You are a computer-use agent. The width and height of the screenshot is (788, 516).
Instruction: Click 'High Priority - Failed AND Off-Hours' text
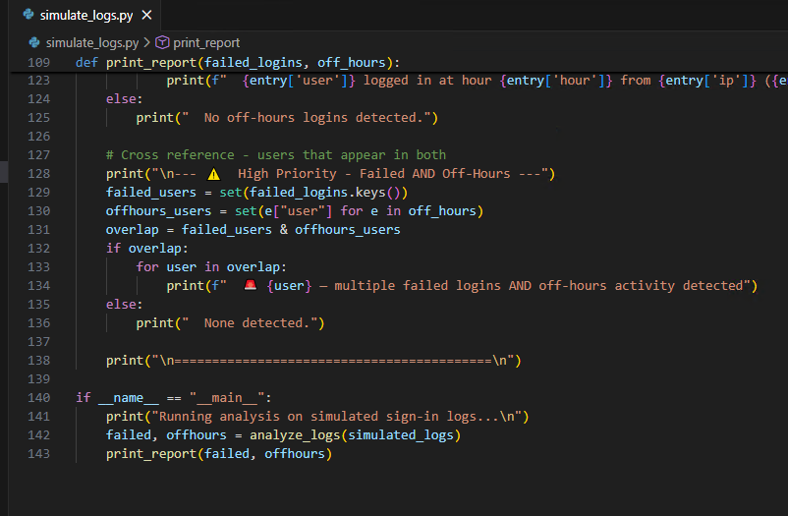[374, 174]
